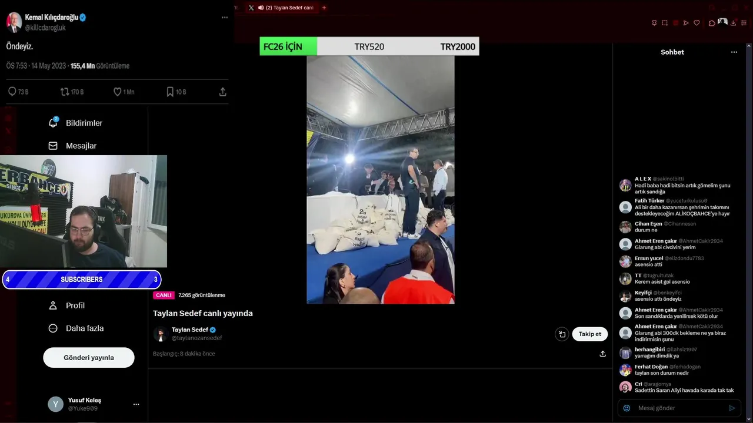
Task: Click the browser heart bookmark icon
Action: pos(697,23)
